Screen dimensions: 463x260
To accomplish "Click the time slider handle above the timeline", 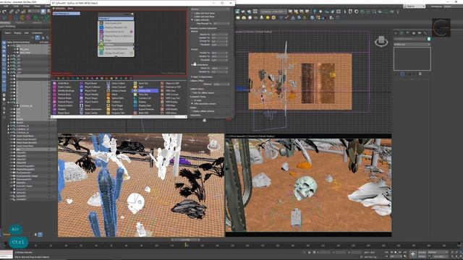I will pyautogui.click(x=185, y=240).
